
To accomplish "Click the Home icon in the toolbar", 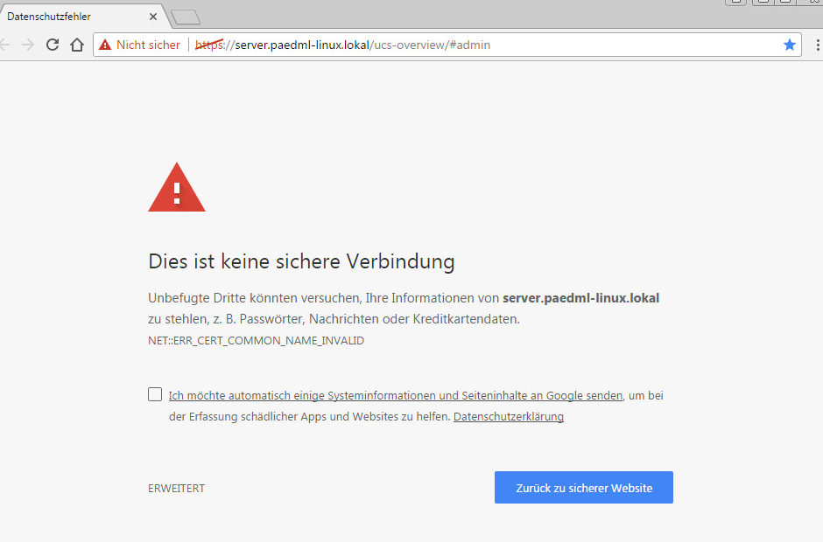I will [77, 45].
